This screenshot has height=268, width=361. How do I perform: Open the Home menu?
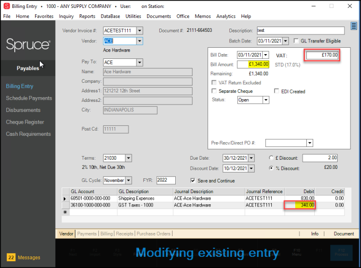(22, 16)
